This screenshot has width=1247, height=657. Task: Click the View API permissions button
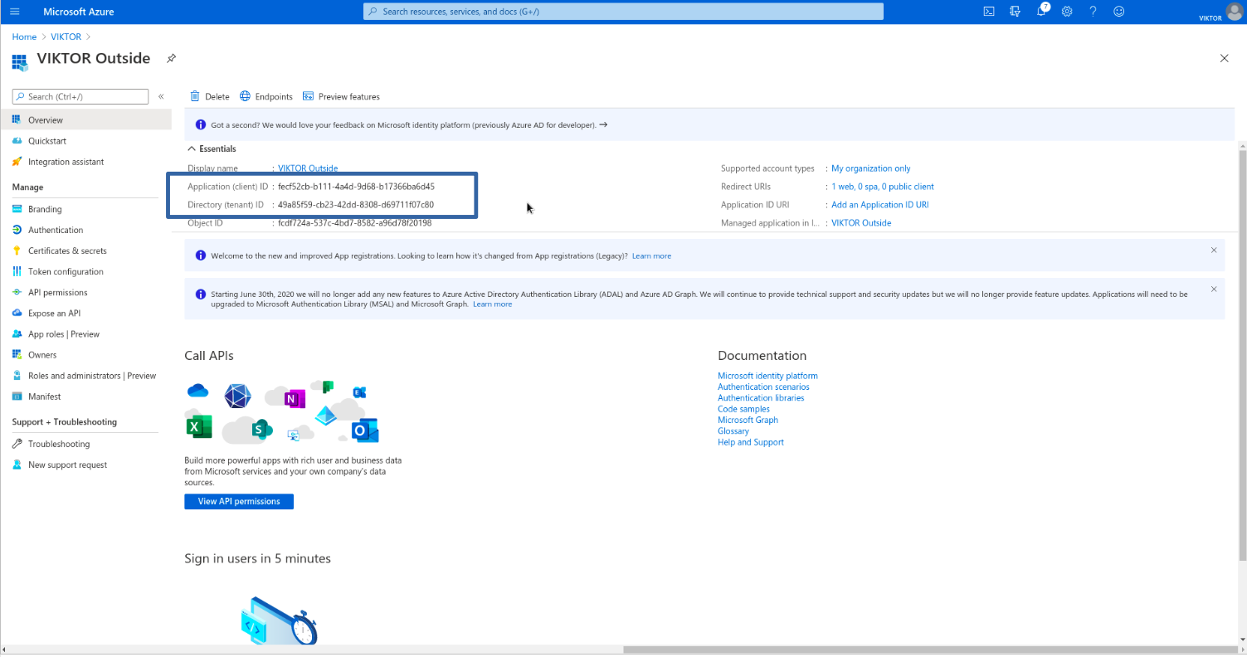[239, 501]
